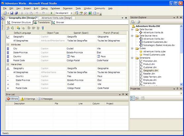This screenshot has width=184, height=136.
Task: Click the Solution Explorer toolbar icon
Action: coord(76,13)
